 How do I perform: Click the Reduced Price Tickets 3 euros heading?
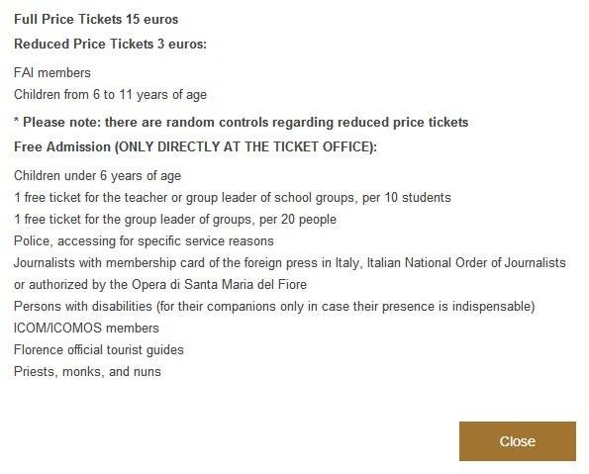[x=110, y=44]
